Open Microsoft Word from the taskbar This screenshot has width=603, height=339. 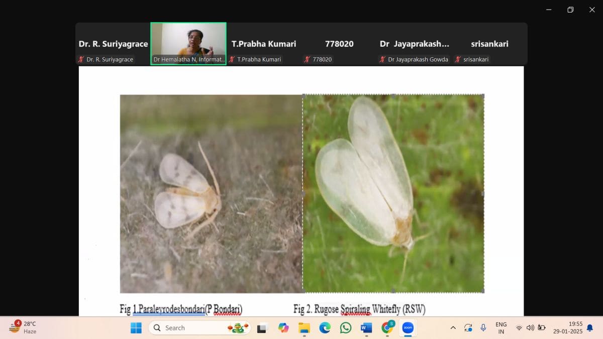coord(366,328)
